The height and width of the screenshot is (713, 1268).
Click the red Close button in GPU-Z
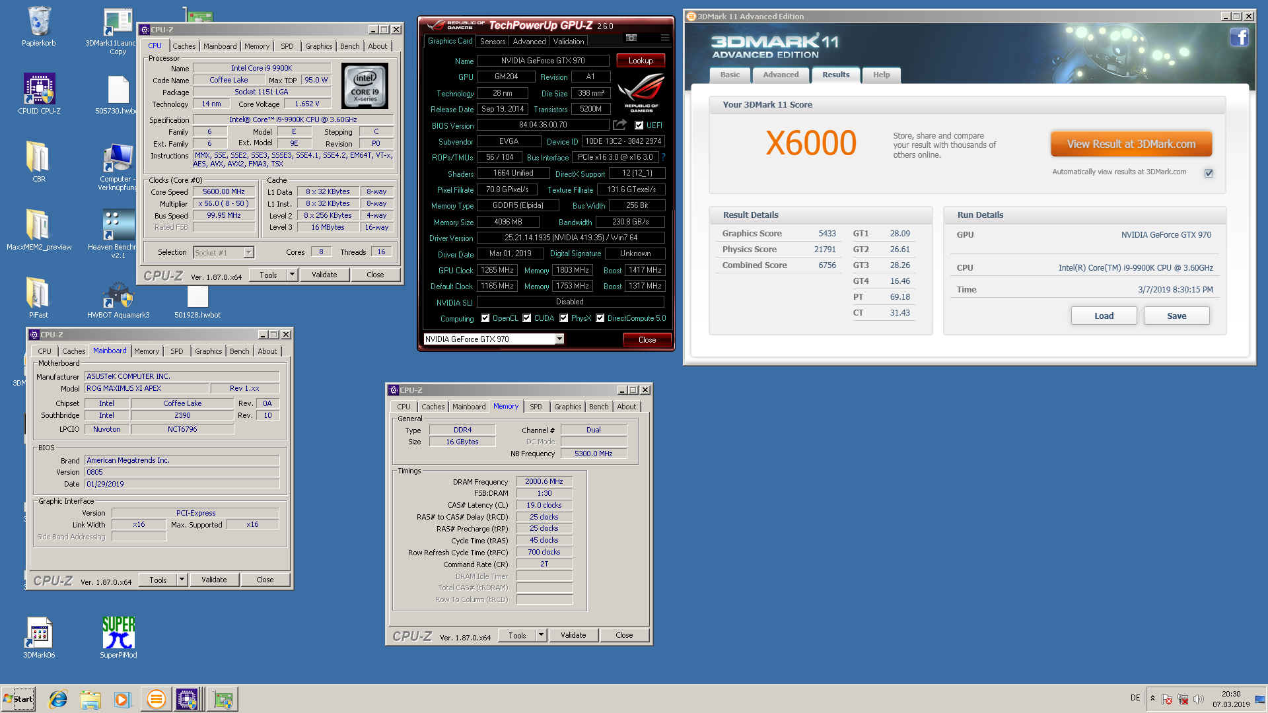[647, 340]
